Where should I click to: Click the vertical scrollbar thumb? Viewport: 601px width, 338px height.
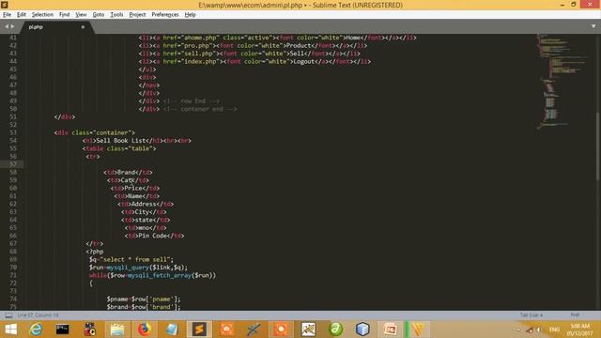click(598, 146)
